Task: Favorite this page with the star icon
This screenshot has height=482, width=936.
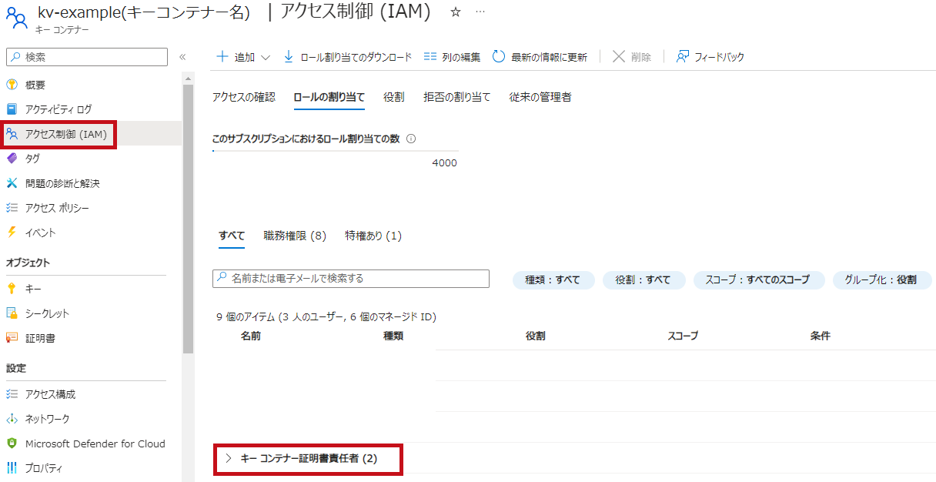Action: tap(455, 12)
